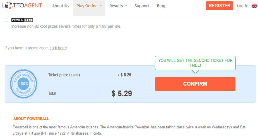Select the Play Online menu item
258x139 pixels.
(87, 6)
